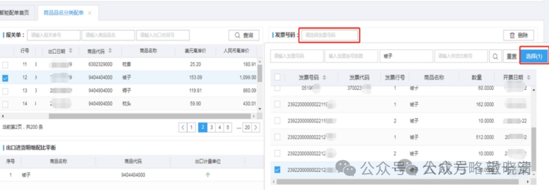
Task: Click 9404404000 in the balance table
Action: tap(133, 175)
